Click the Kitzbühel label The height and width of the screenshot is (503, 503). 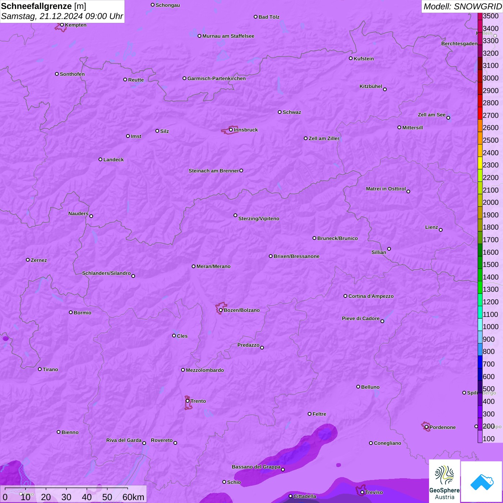371,86
